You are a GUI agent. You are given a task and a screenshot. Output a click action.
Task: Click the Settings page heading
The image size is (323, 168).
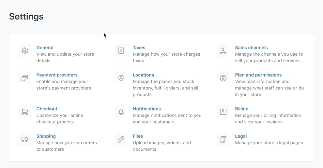click(x=26, y=17)
